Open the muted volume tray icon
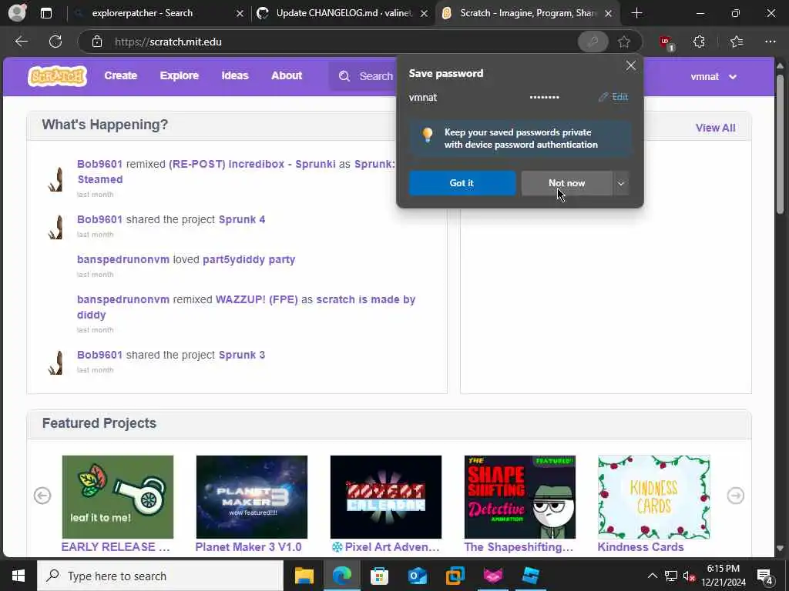This screenshot has height=591, width=789. point(689,576)
